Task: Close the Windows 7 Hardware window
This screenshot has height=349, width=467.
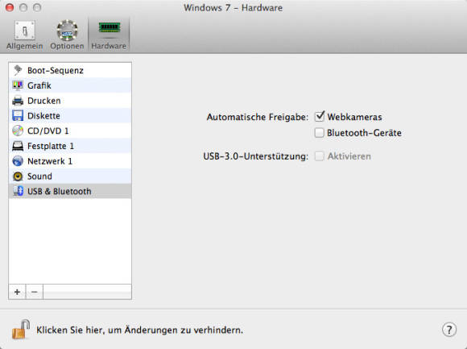Action: point(10,7)
